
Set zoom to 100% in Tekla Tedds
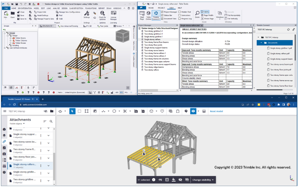tap(205, 12)
